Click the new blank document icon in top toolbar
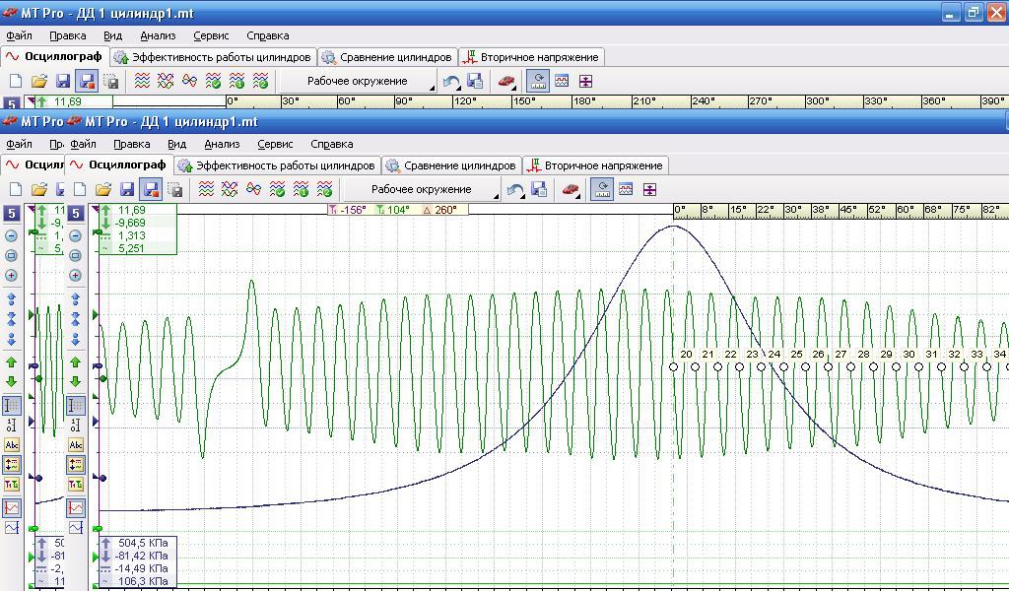Screen dimensions: 1009x591 [15, 82]
